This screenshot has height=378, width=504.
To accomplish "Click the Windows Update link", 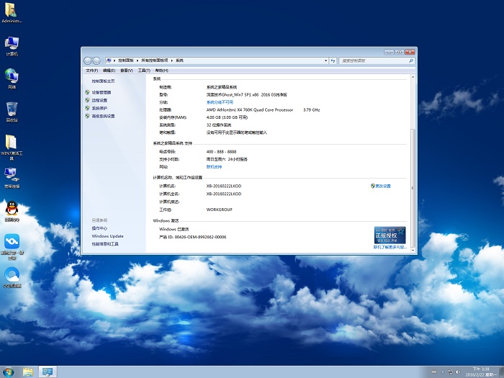I will click(107, 236).
